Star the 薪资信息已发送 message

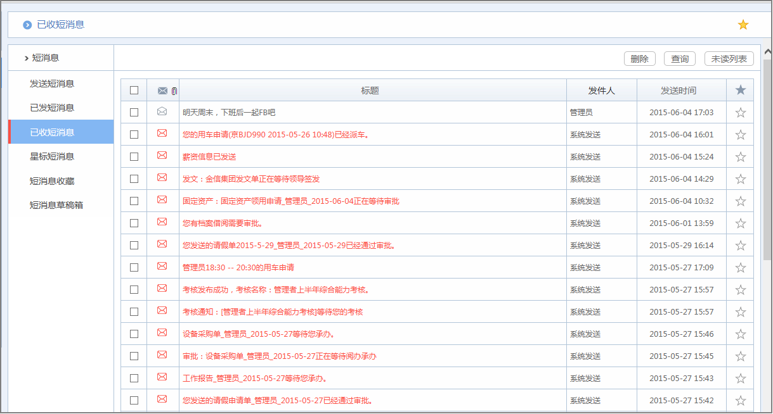click(740, 157)
